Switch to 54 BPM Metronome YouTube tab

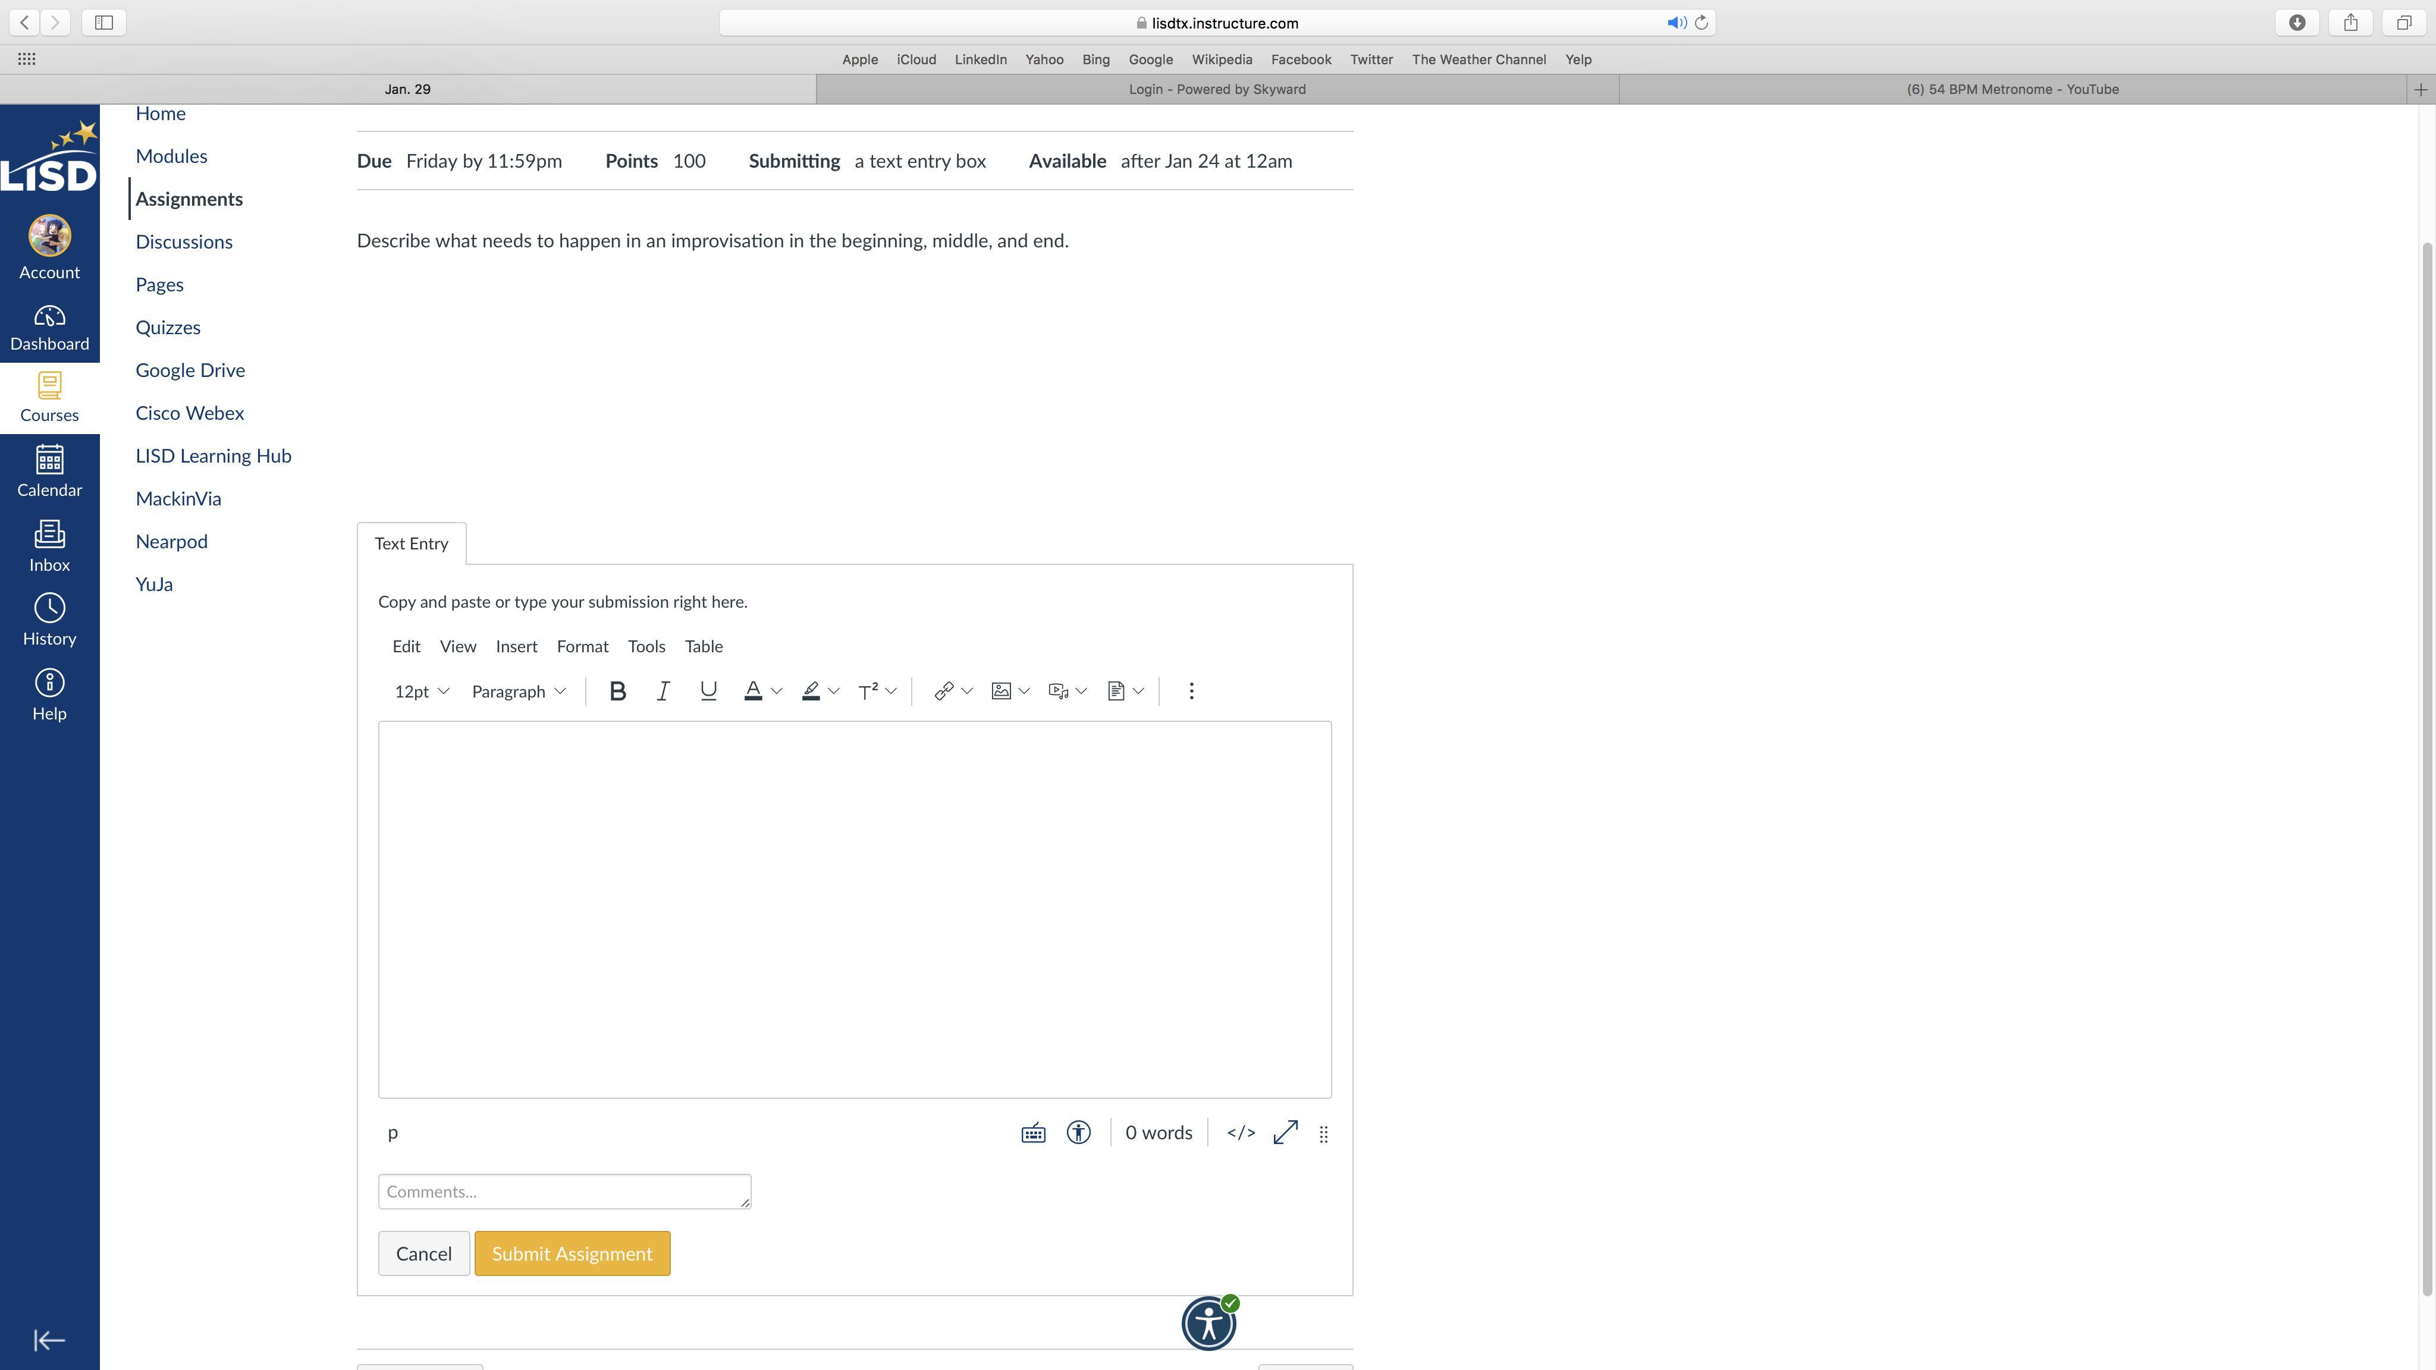pos(2011,89)
